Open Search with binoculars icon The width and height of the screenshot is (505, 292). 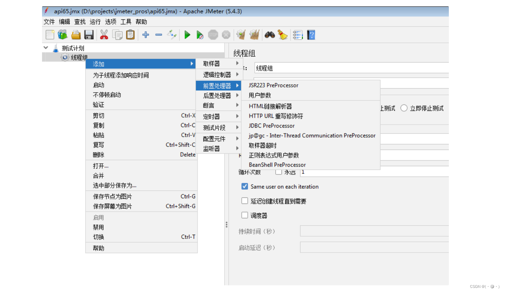270,35
